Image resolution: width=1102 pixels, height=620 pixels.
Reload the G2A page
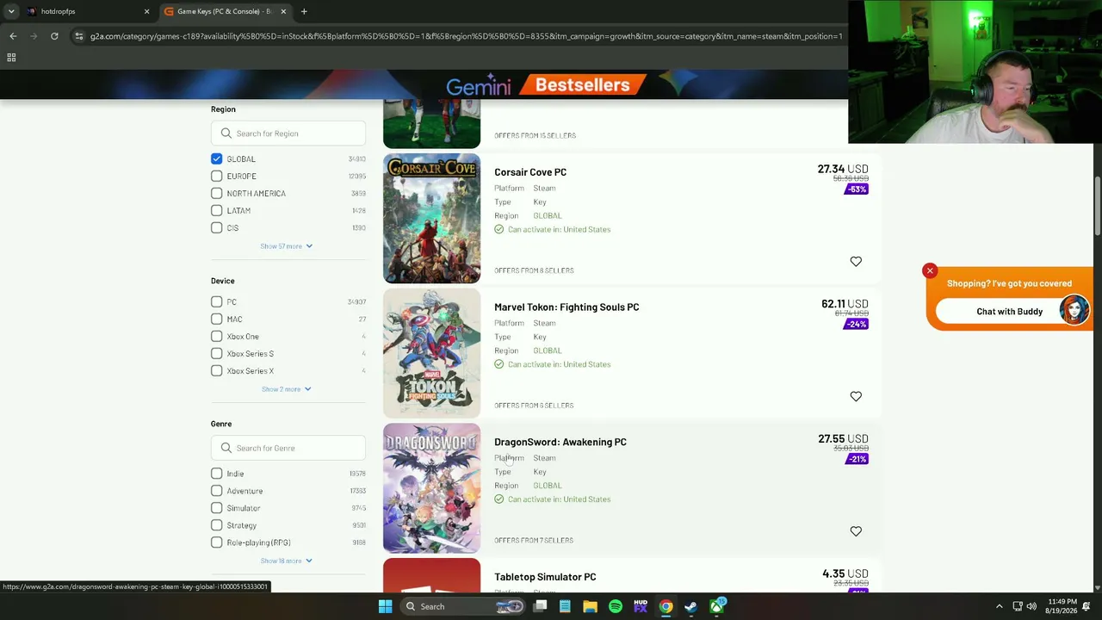coord(54,36)
